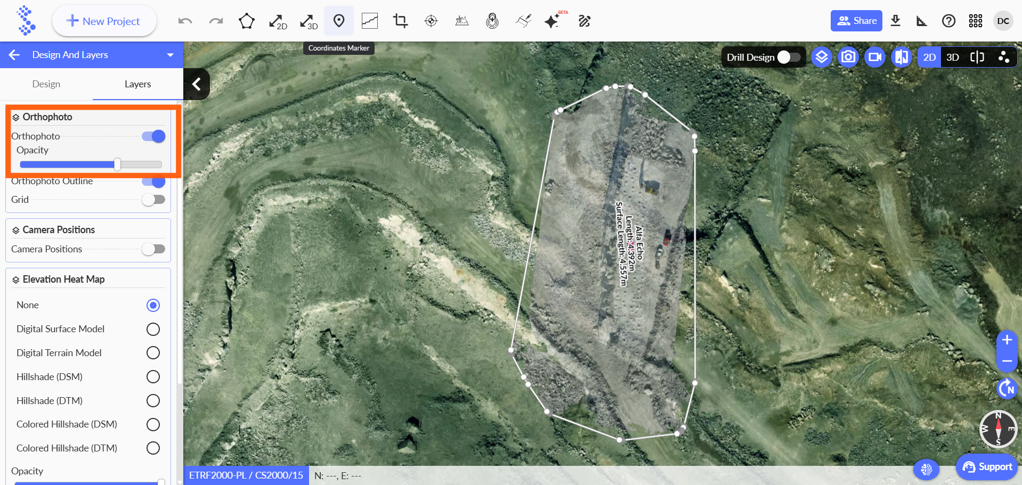This screenshot has width=1022, height=485.
Task: Select the crop tool
Action: tap(400, 21)
